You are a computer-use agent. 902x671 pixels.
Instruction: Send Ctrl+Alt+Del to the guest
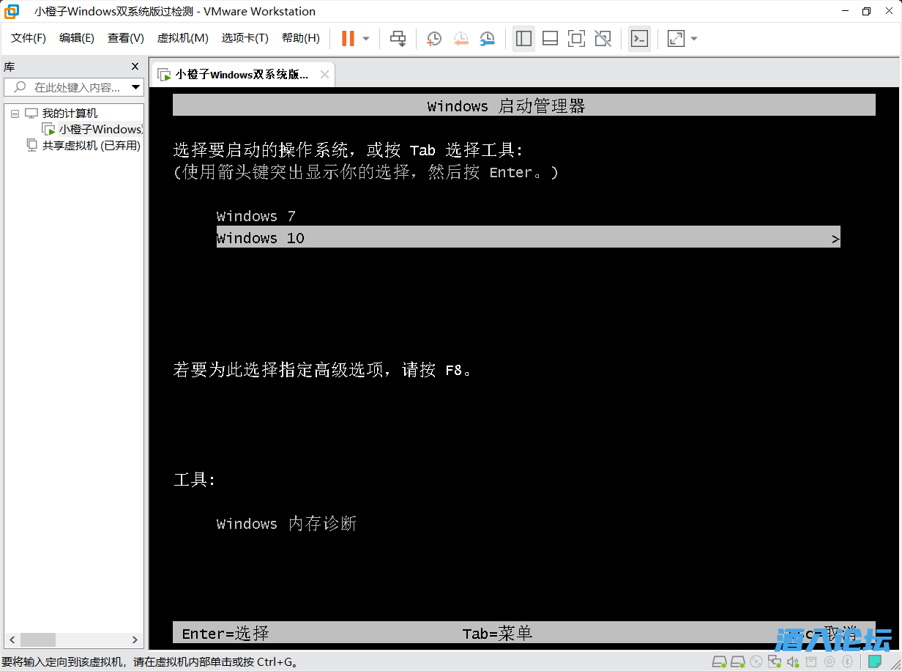click(x=398, y=38)
